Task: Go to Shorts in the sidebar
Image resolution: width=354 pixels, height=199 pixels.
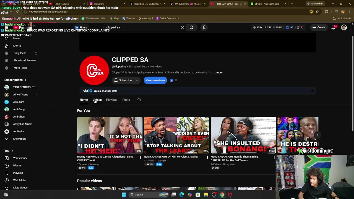Action: pos(17,46)
